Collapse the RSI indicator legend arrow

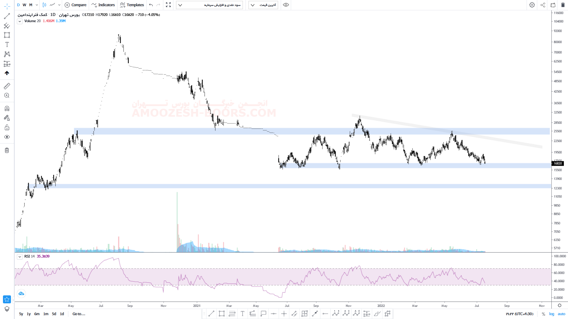20,257
